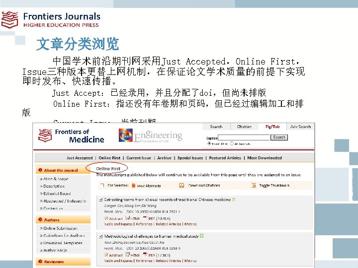Image resolution: width=358 pixels, height=268 pixels.
Task: Click green list icon beside Extracting terms article
Action: click(x=234, y=200)
